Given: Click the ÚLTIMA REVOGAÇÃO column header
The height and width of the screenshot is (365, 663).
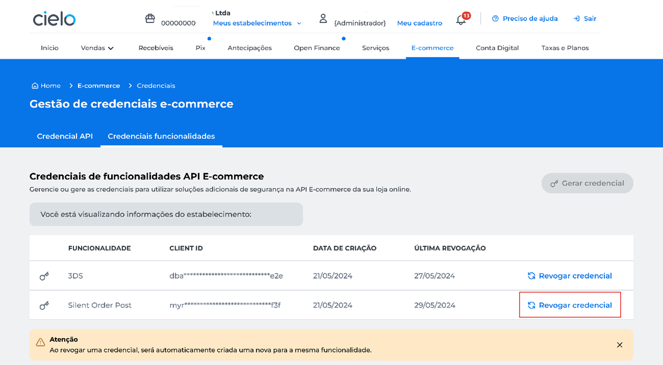Looking at the screenshot, I should point(450,249).
